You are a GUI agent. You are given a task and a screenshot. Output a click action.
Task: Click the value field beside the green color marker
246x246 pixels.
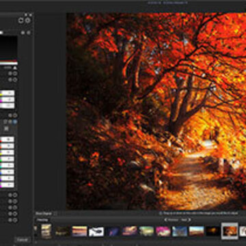8,159
